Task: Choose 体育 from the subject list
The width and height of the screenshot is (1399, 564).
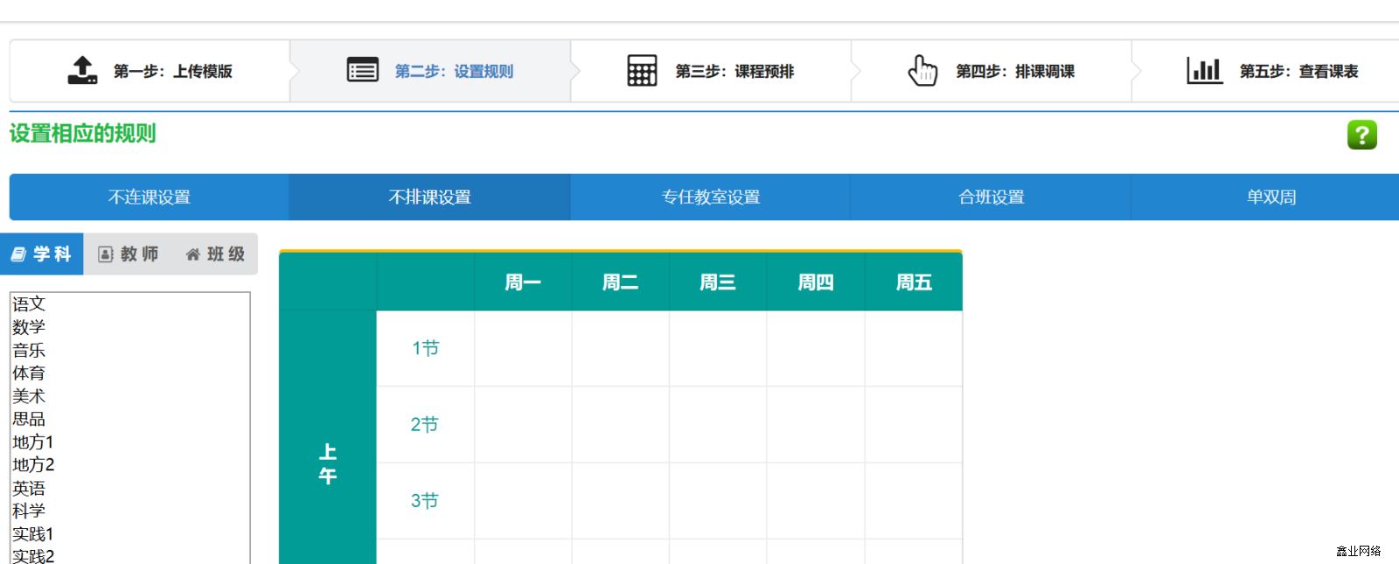Action: click(x=29, y=373)
